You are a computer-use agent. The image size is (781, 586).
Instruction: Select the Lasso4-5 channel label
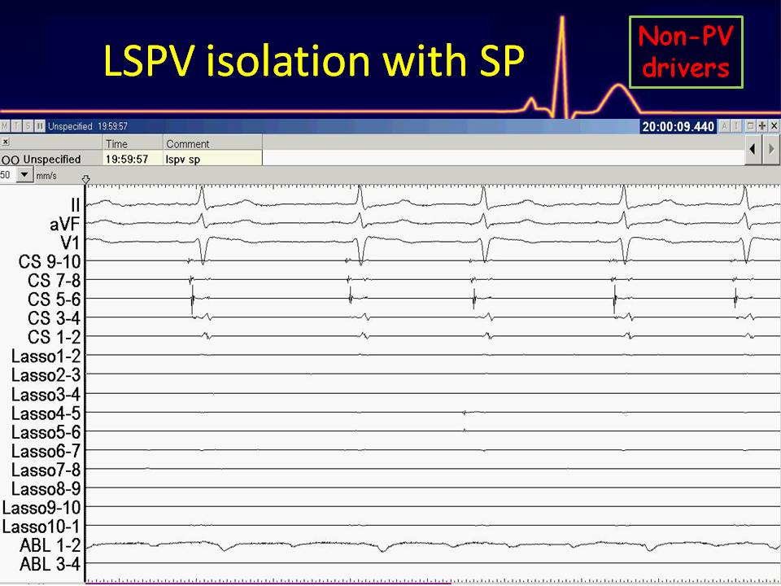pyautogui.click(x=46, y=413)
